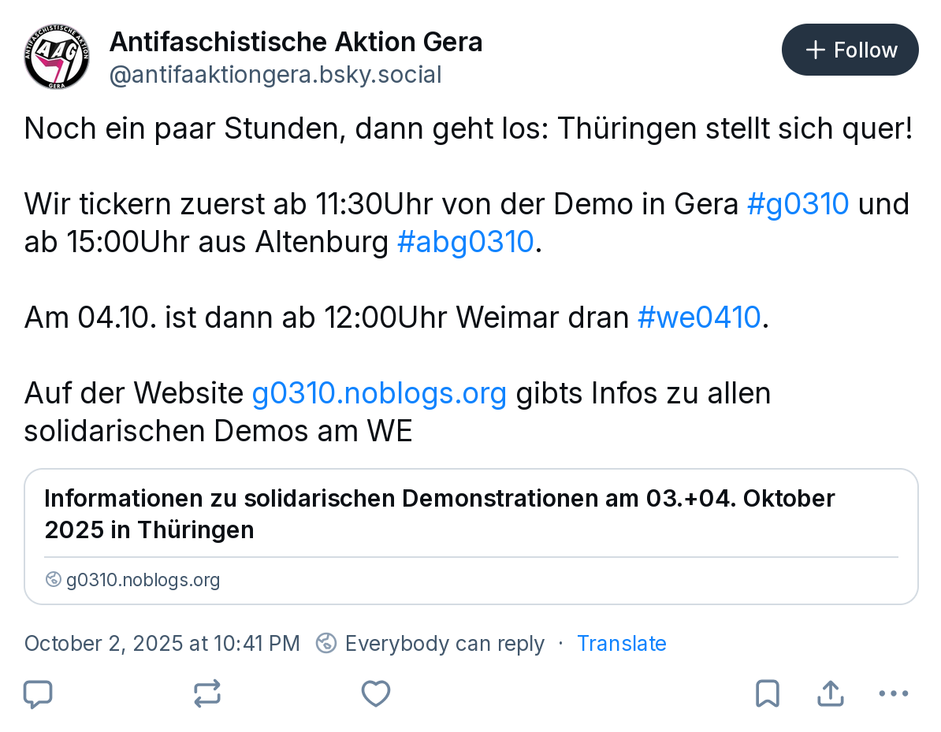Click the globe icon in the link card footer
The image size is (941, 732).
(54, 580)
